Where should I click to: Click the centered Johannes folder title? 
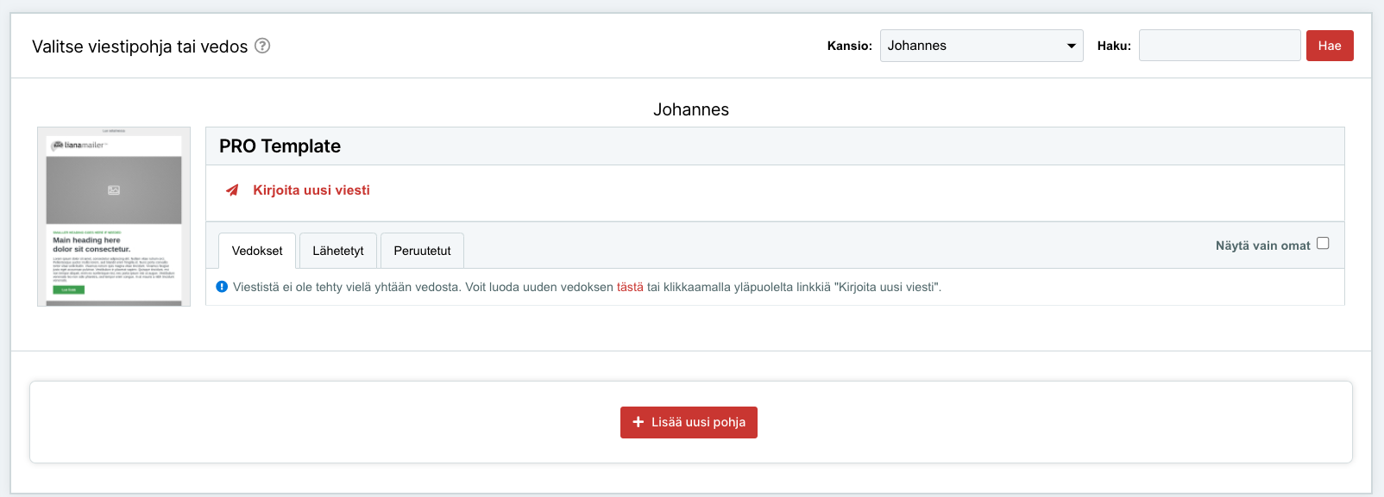[691, 109]
